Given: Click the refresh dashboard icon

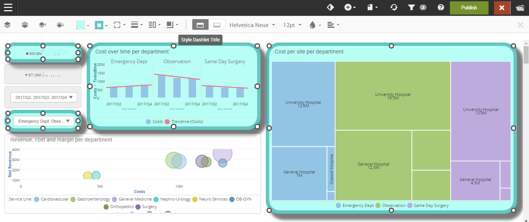Looking at the screenshot, I should pyautogui.click(x=394, y=8).
